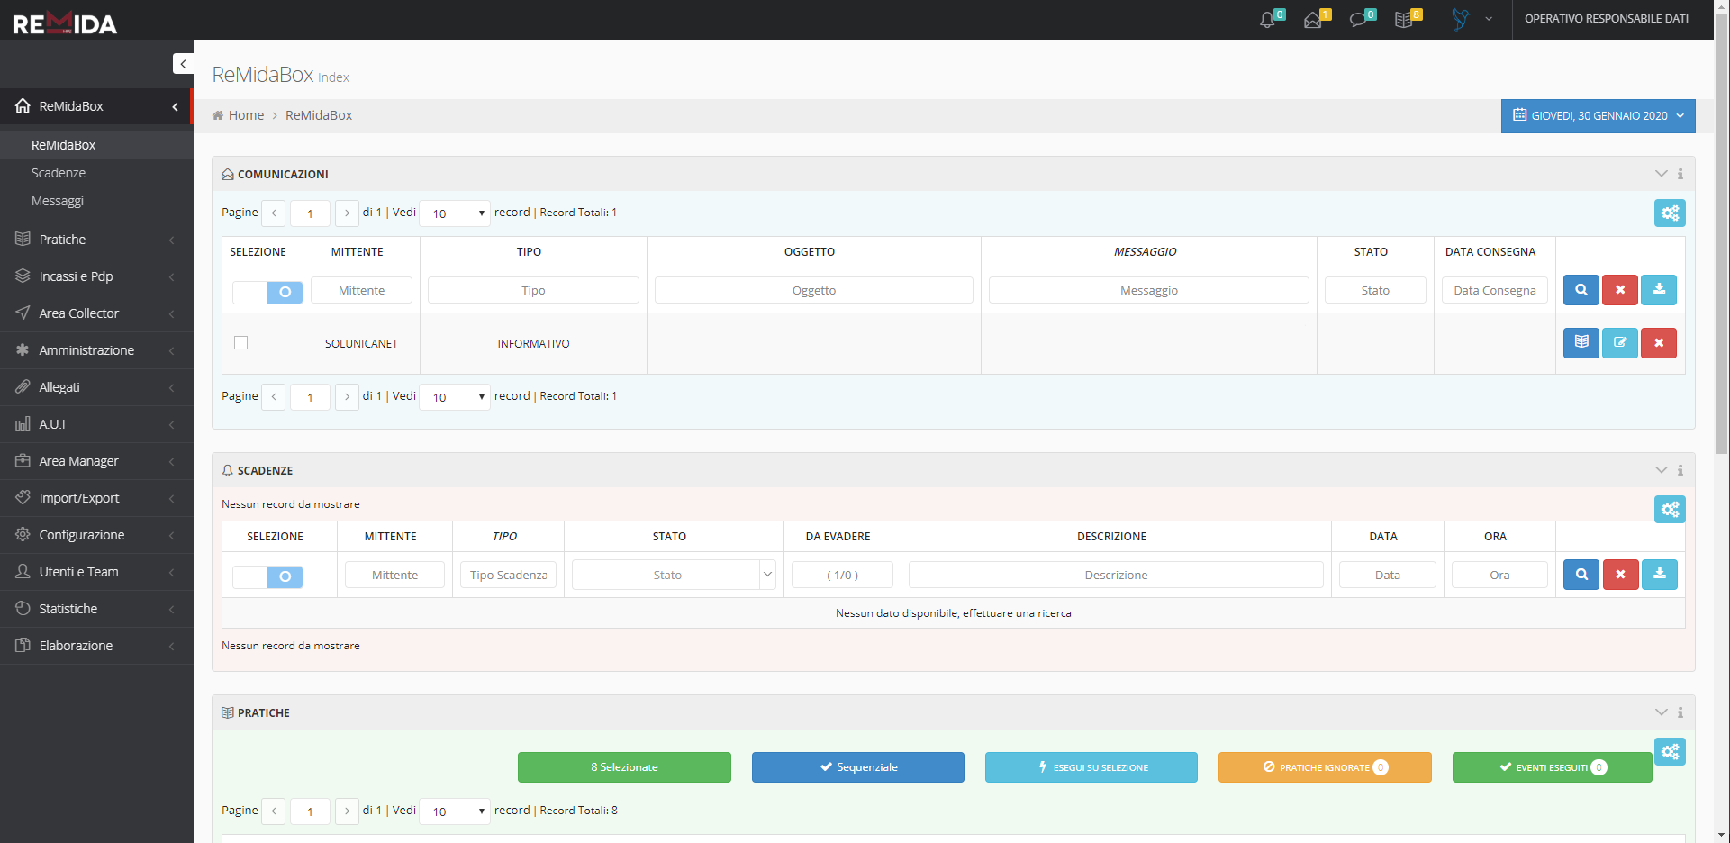Click Operativo Responsabile Dati user label
Screen dimensions: 1730x843
(x=1607, y=19)
